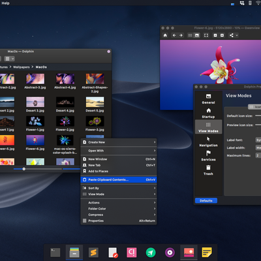This screenshot has height=261, width=261.
Task: Go to next image in Gwenview
Action: coord(181,35)
